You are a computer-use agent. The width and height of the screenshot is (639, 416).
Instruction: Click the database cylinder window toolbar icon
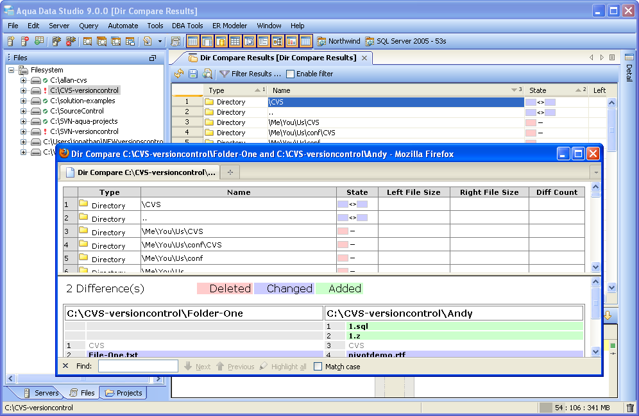point(221,41)
